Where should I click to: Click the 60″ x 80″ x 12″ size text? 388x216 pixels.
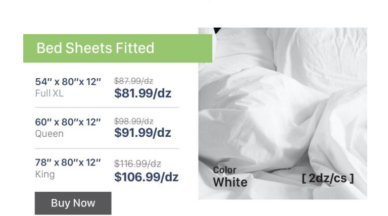(x=68, y=122)
